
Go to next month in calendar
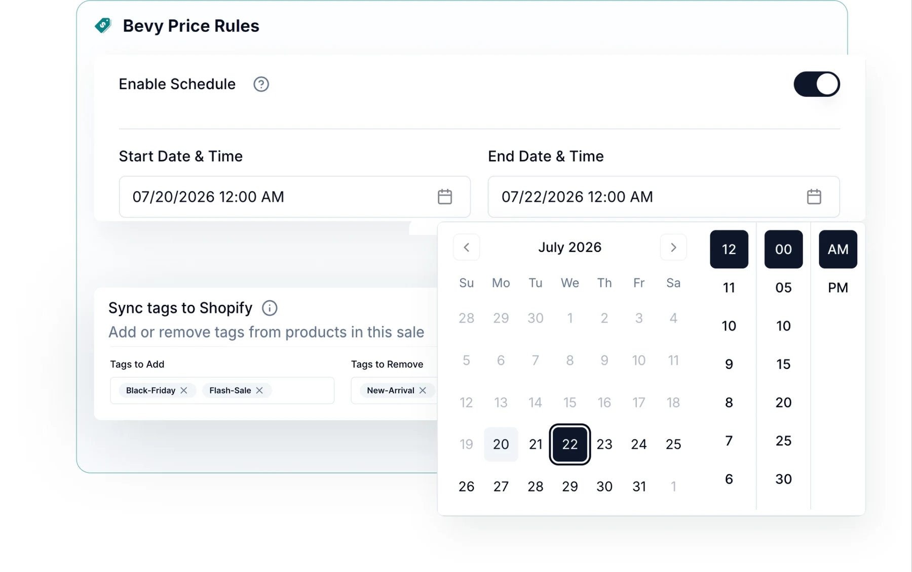pyautogui.click(x=673, y=248)
